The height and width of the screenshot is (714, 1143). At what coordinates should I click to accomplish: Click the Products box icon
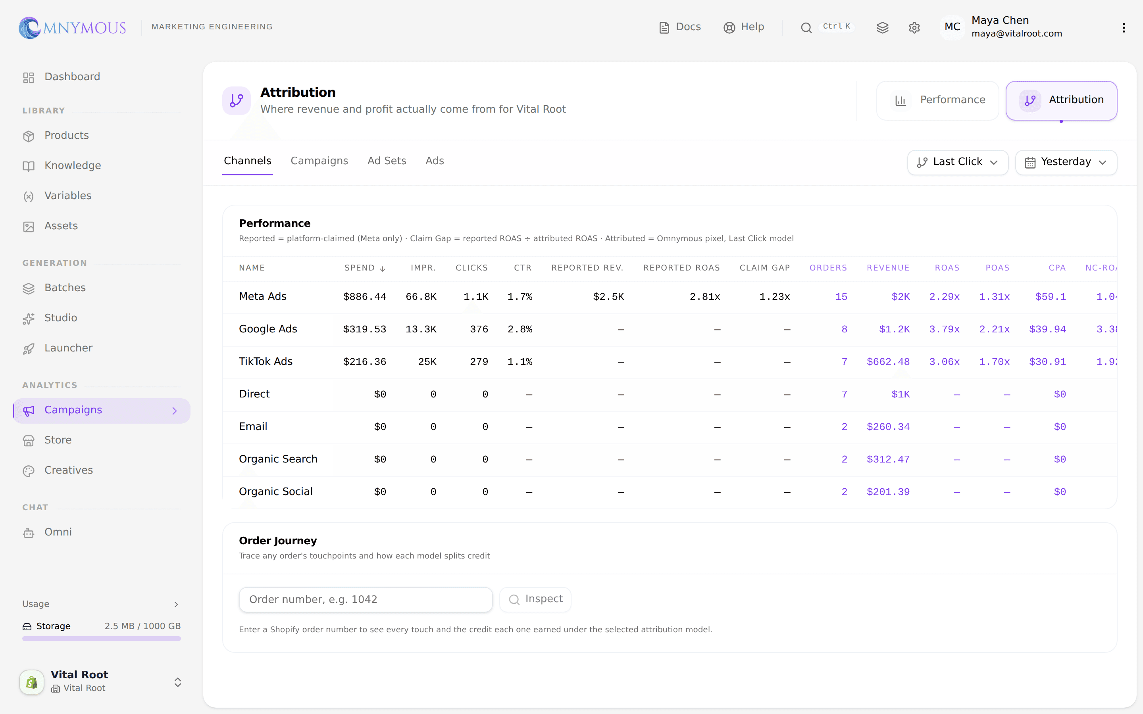29,136
